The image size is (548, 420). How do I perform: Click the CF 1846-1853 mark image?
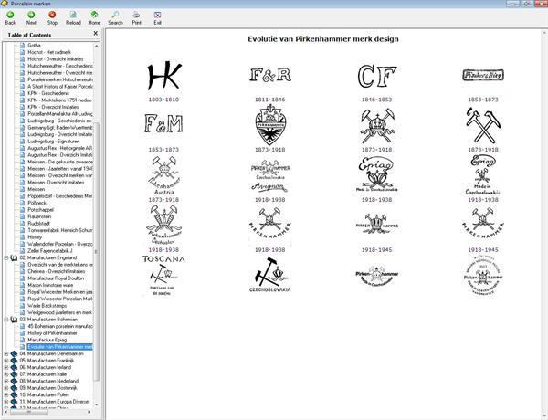[x=376, y=76]
